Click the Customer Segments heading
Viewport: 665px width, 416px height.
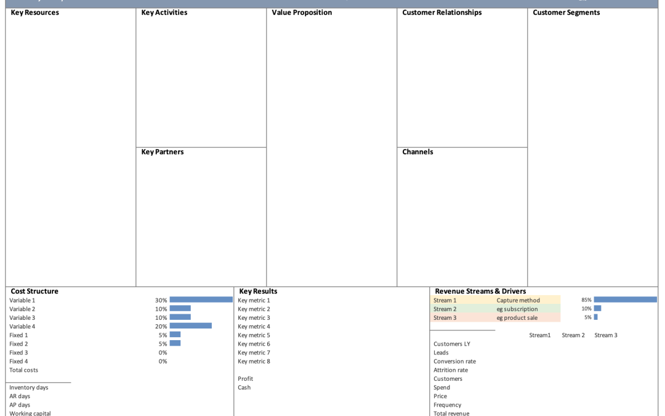pyautogui.click(x=566, y=12)
